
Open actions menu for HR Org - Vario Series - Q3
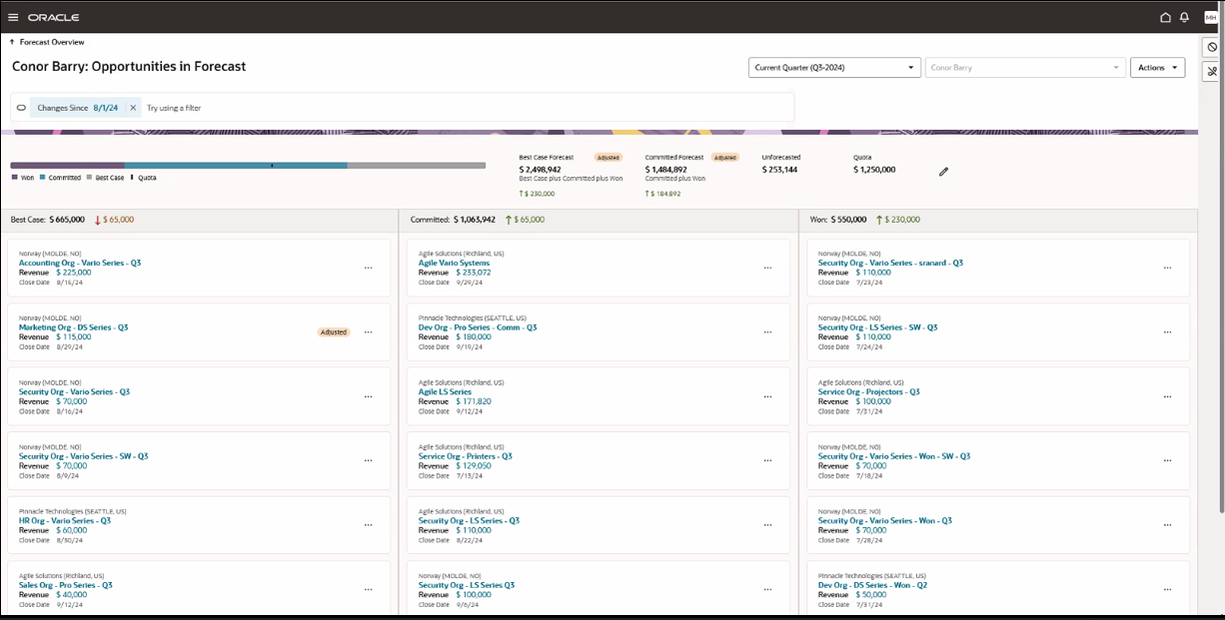pyautogui.click(x=368, y=525)
